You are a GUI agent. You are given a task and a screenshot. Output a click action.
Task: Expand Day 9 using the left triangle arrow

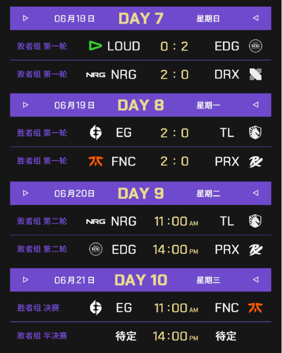[x=26, y=193]
